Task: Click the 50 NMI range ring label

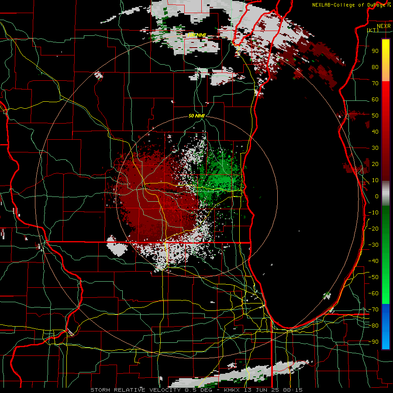Action: pyautogui.click(x=196, y=116)
